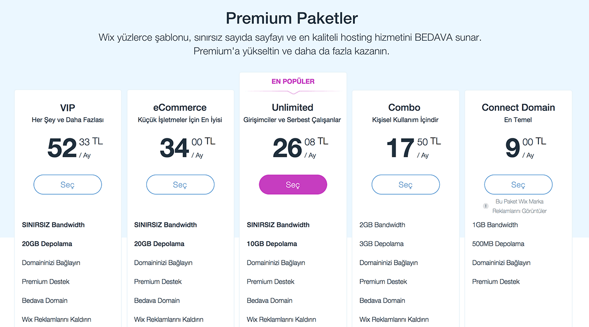
Task: Click the info icon beside Wix ads notice
Action: [x=486, y=206]
